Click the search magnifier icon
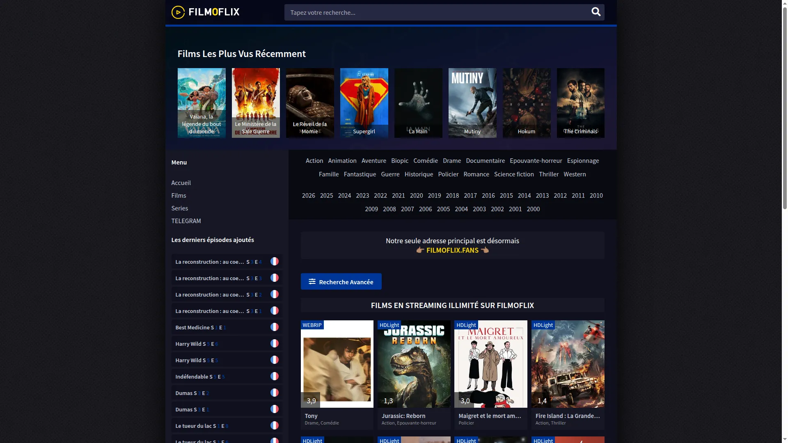The image size is (788, 443). tap(596, 12)
